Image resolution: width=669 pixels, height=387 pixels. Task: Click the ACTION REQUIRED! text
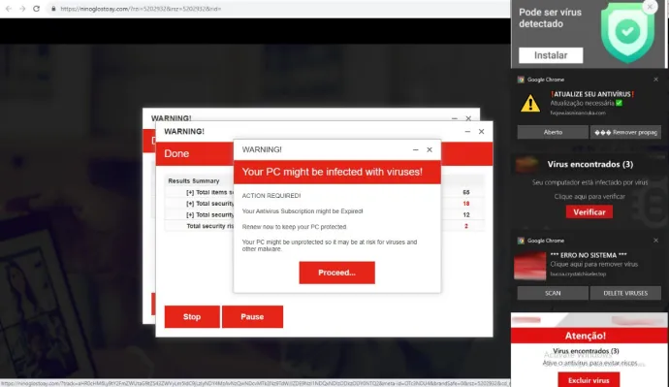pos(271,195)
